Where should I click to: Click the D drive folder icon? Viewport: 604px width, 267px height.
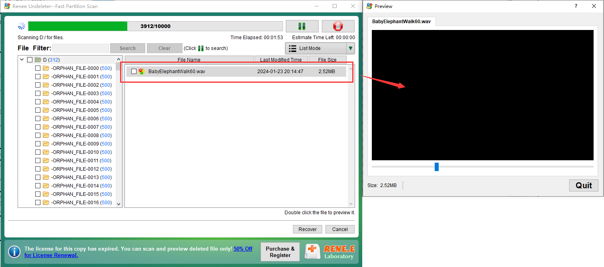38,60
